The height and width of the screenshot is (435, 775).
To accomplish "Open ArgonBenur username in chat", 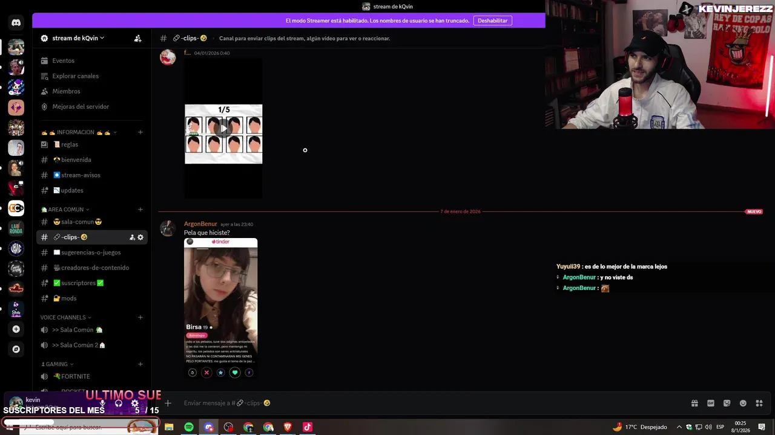I will click(200, 224).
